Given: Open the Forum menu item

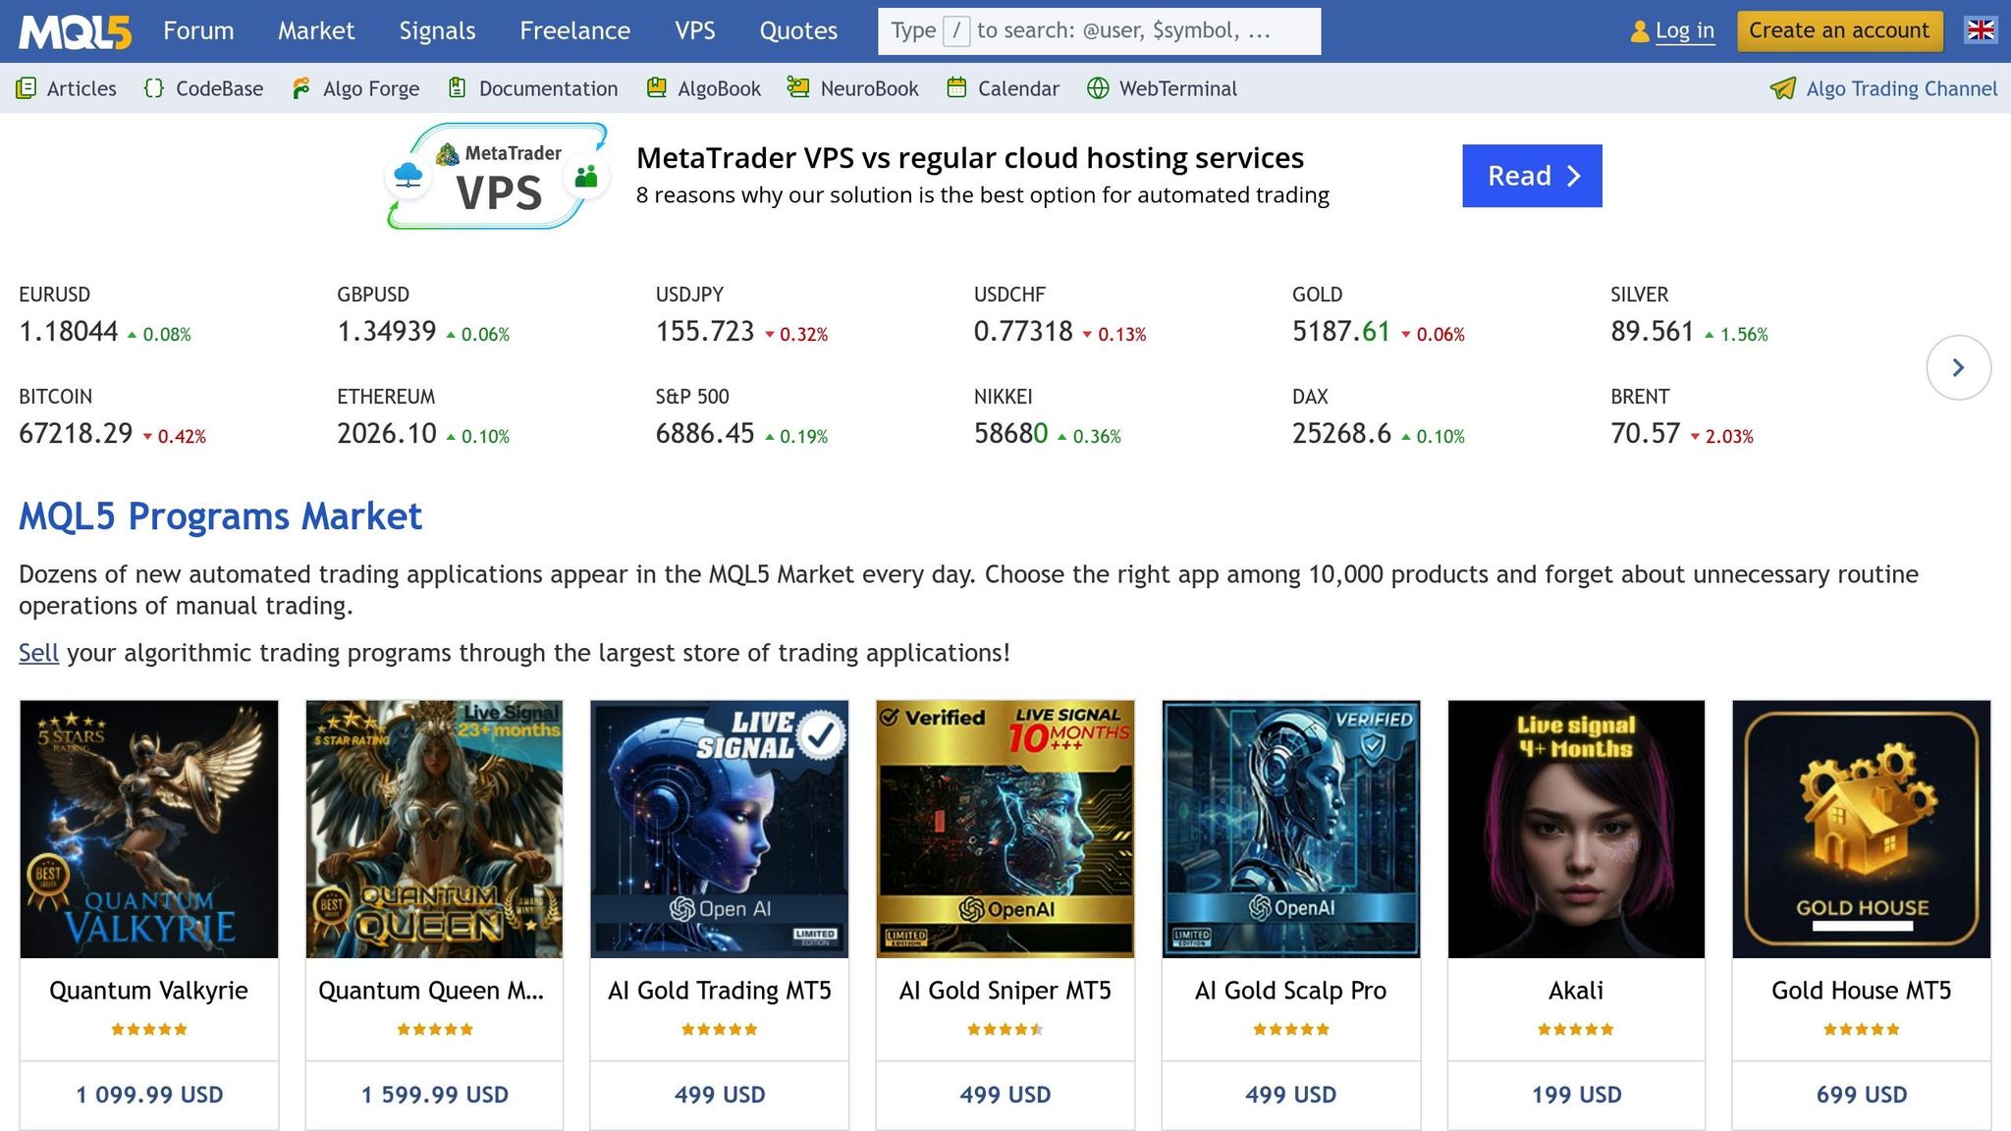Looking at the screenshot, I should (198, 31).
